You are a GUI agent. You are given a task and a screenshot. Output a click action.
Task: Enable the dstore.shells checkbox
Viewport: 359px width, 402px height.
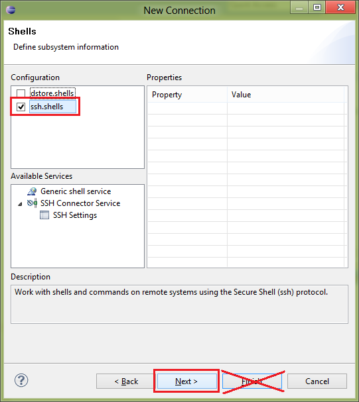point(21,93)
